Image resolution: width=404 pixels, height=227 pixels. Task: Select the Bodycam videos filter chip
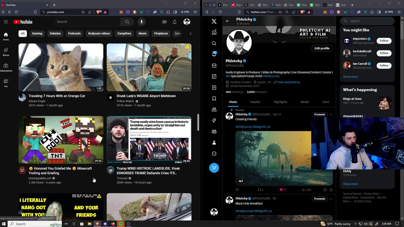pos(99,33)
